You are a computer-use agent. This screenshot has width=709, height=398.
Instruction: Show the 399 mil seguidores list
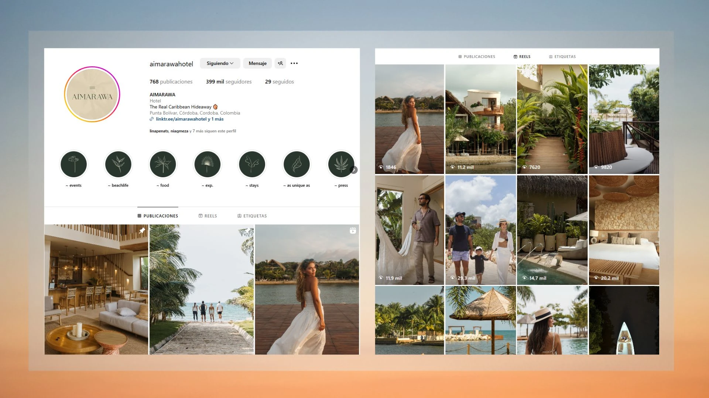click(229, 82)
